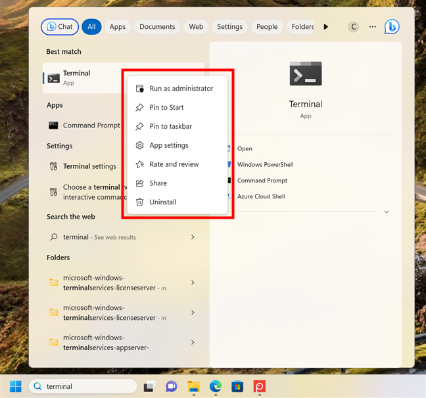426x398 pixels.
Task: Open the Chat app on taskbar
Action: (172, 386)
